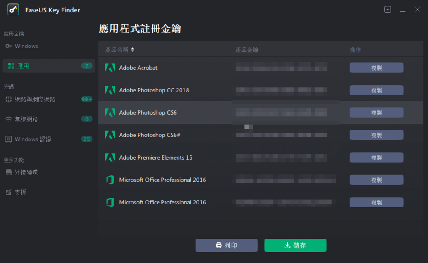Copy the Photoshop CC 2018 key
This screenshot has height=263, width=428.
pos(376,90)
